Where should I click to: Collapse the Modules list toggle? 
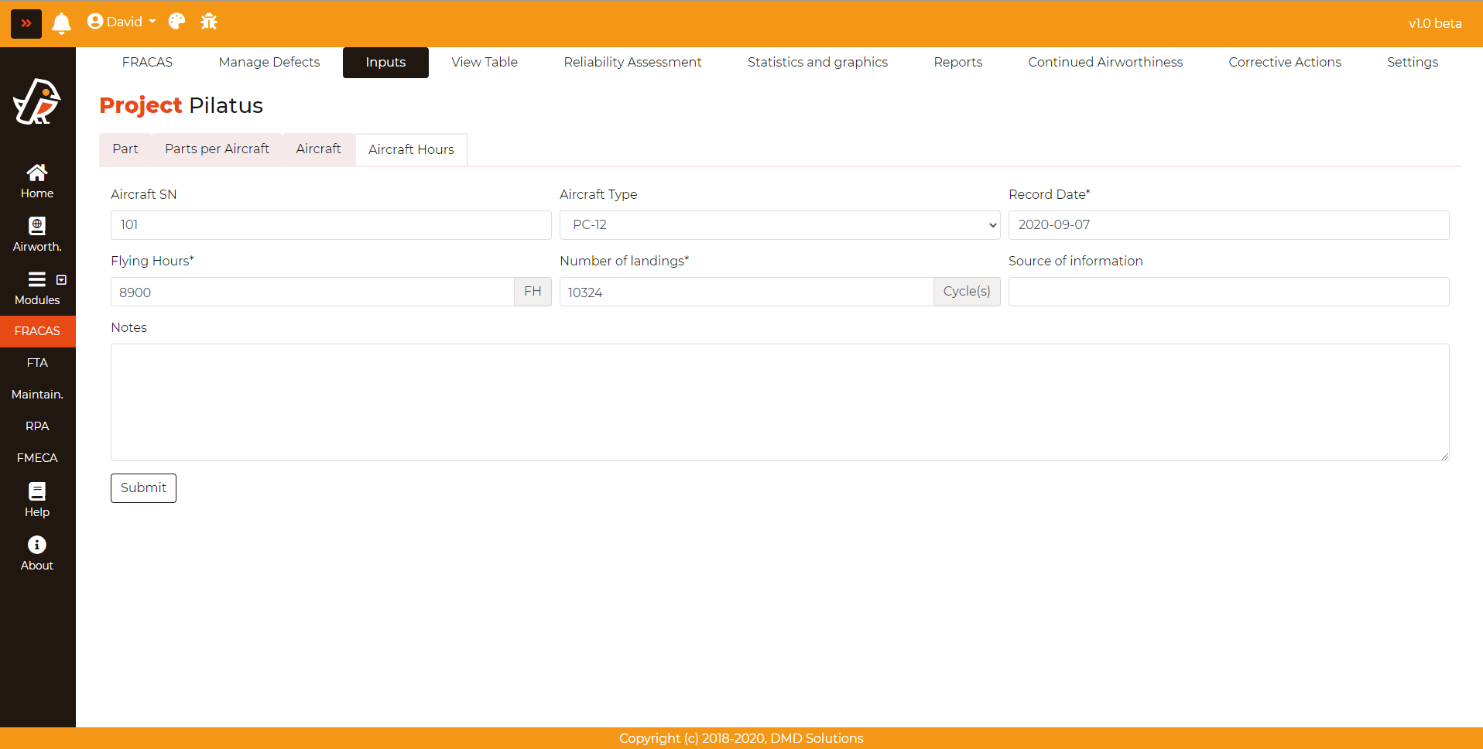[x=61, y=280]
